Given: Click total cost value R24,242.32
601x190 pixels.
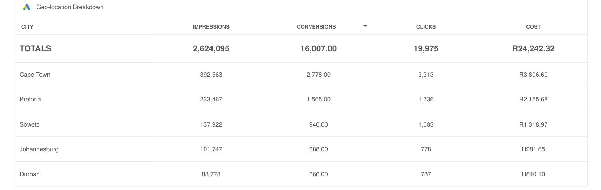Looking at the screenshot, I should 533,48.
